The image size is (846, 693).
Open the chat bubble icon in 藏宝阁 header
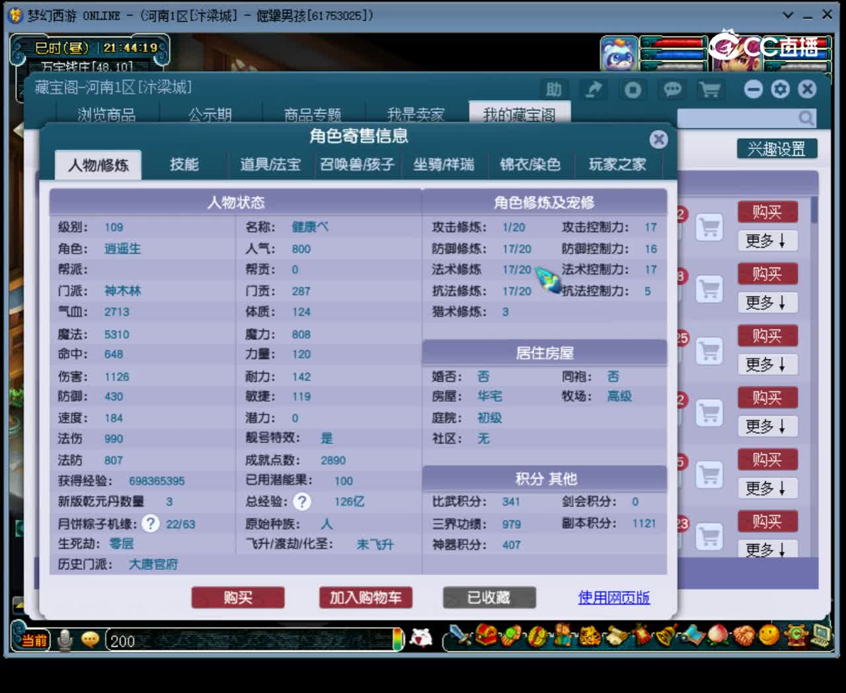pyautogui.click(x=672, y=89)
